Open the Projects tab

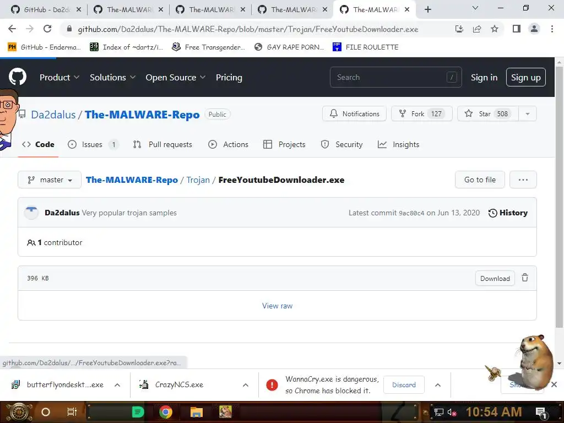(284, 145)
